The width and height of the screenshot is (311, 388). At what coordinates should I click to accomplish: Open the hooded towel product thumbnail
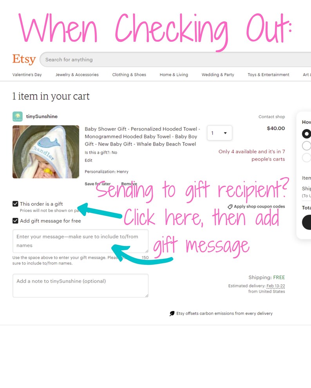46,152
